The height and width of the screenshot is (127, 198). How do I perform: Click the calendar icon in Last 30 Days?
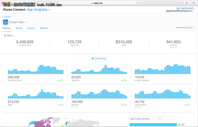(93, 58)
